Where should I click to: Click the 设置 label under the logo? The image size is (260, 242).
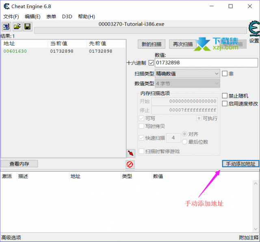coord(254,41)
